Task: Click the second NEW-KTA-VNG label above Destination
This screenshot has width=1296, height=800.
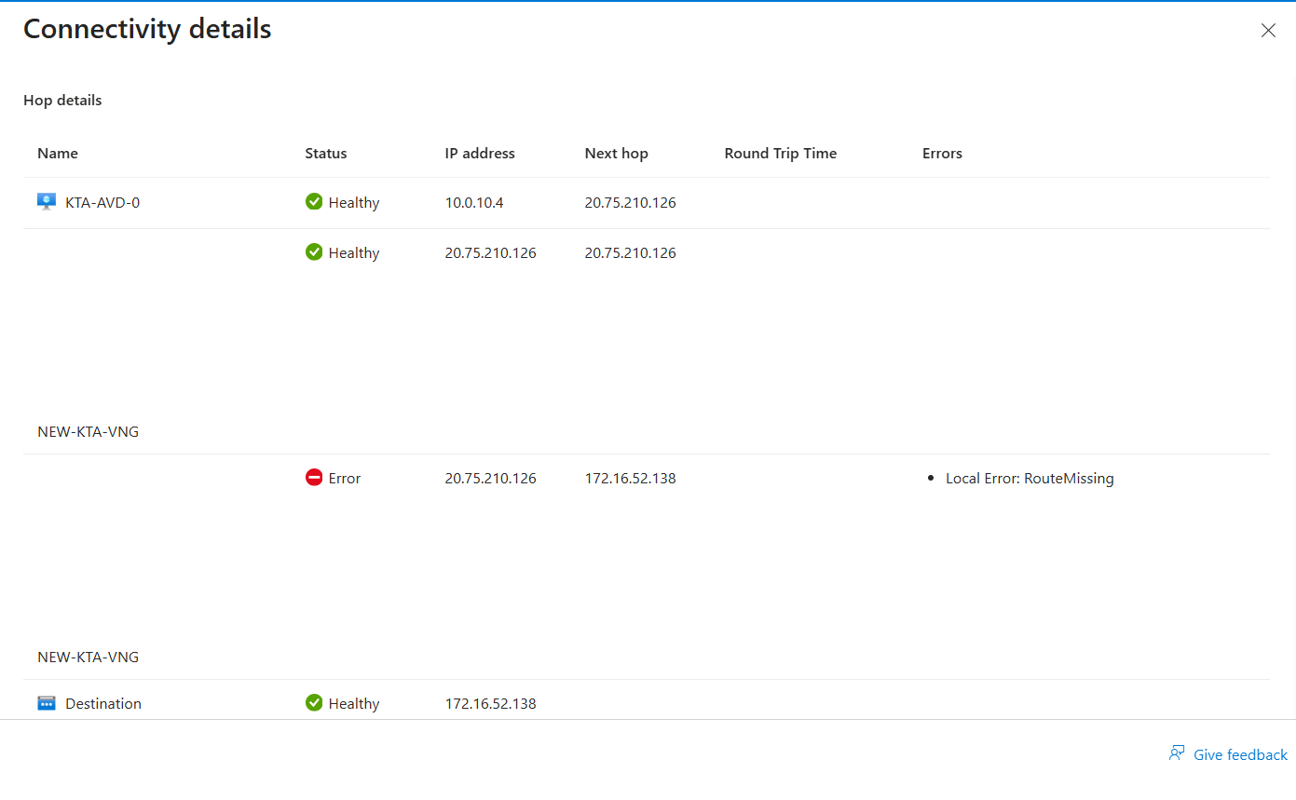Action: coord(88,657)
